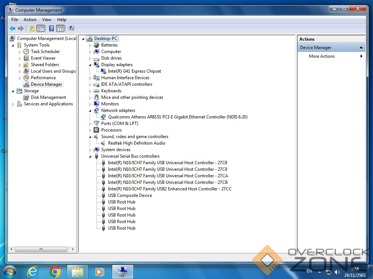Open Internet Explorer from the taskbar
The height and width of the screenshot is (279, 373).
click(32, 272)
